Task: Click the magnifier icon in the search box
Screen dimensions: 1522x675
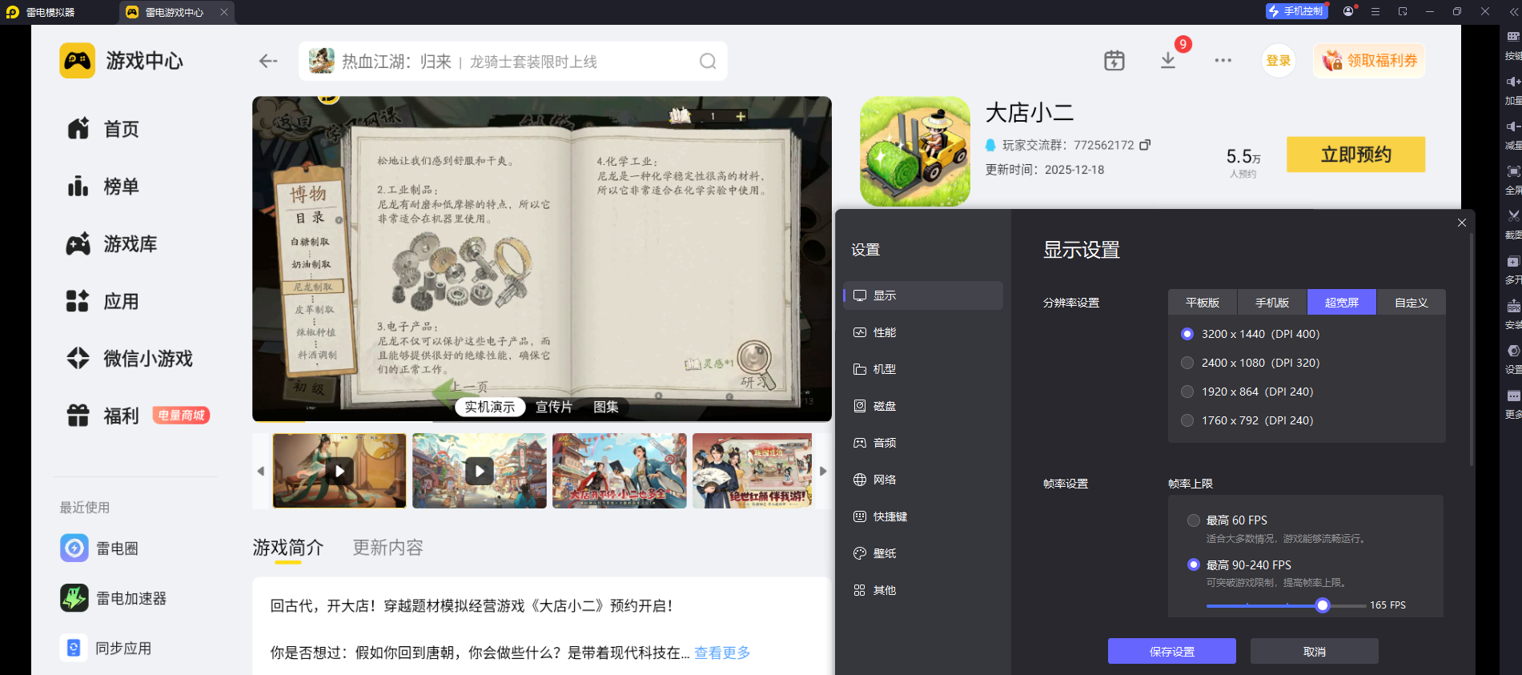Action: 708,62
